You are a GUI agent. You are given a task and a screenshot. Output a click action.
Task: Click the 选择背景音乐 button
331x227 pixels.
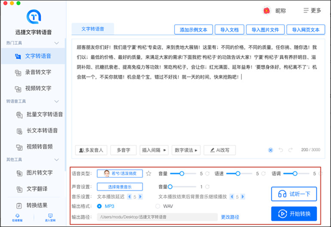(x=120, y=187)
